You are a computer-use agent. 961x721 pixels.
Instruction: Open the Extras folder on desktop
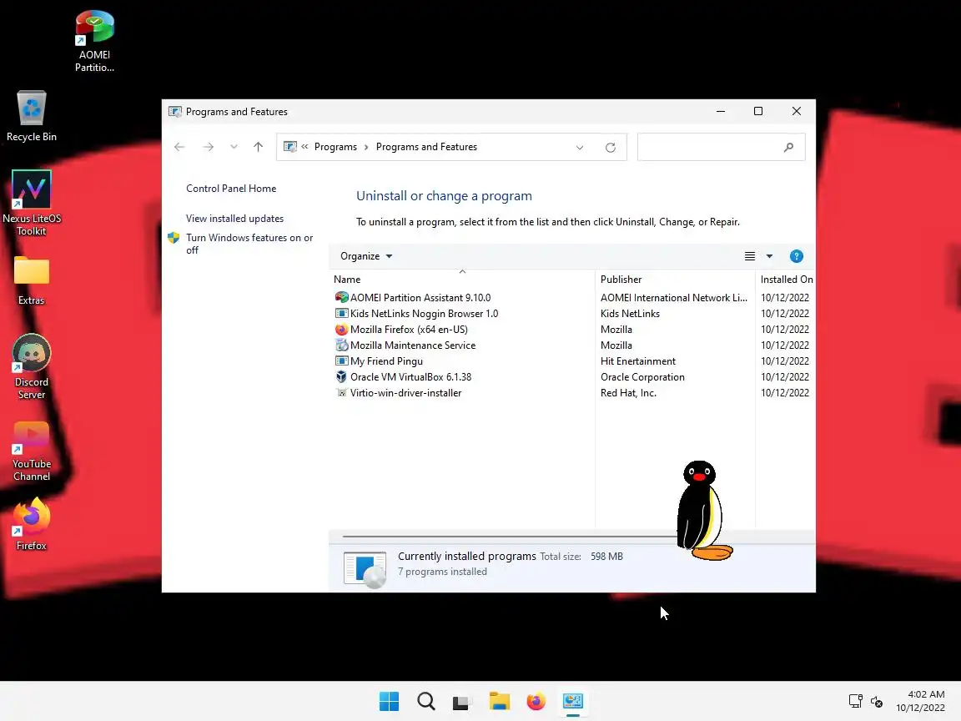pos(31,280)
